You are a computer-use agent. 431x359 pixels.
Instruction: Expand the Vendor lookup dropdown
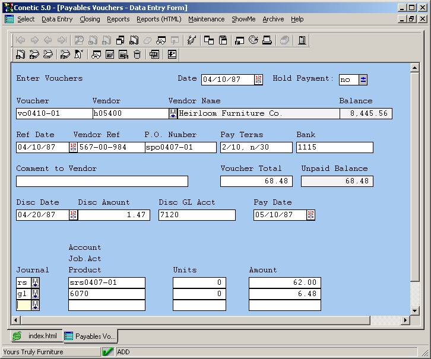173,113
